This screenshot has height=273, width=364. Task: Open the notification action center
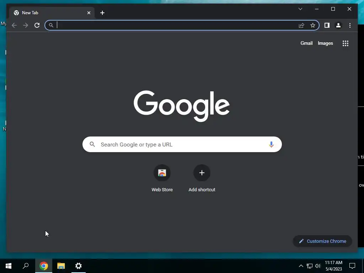click(x=352, y=266)
